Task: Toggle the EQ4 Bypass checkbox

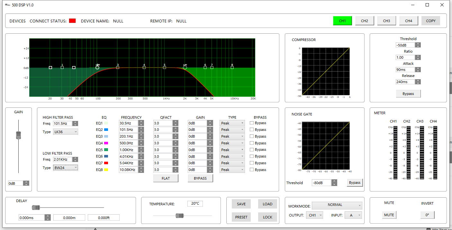Action: (x=252, y=143)
